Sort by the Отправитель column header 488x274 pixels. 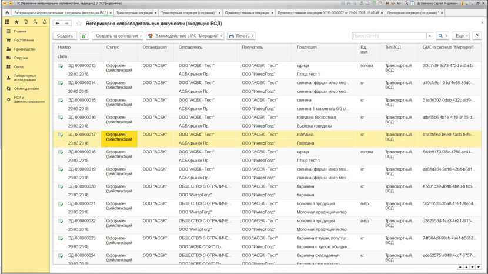click(190, 47)
